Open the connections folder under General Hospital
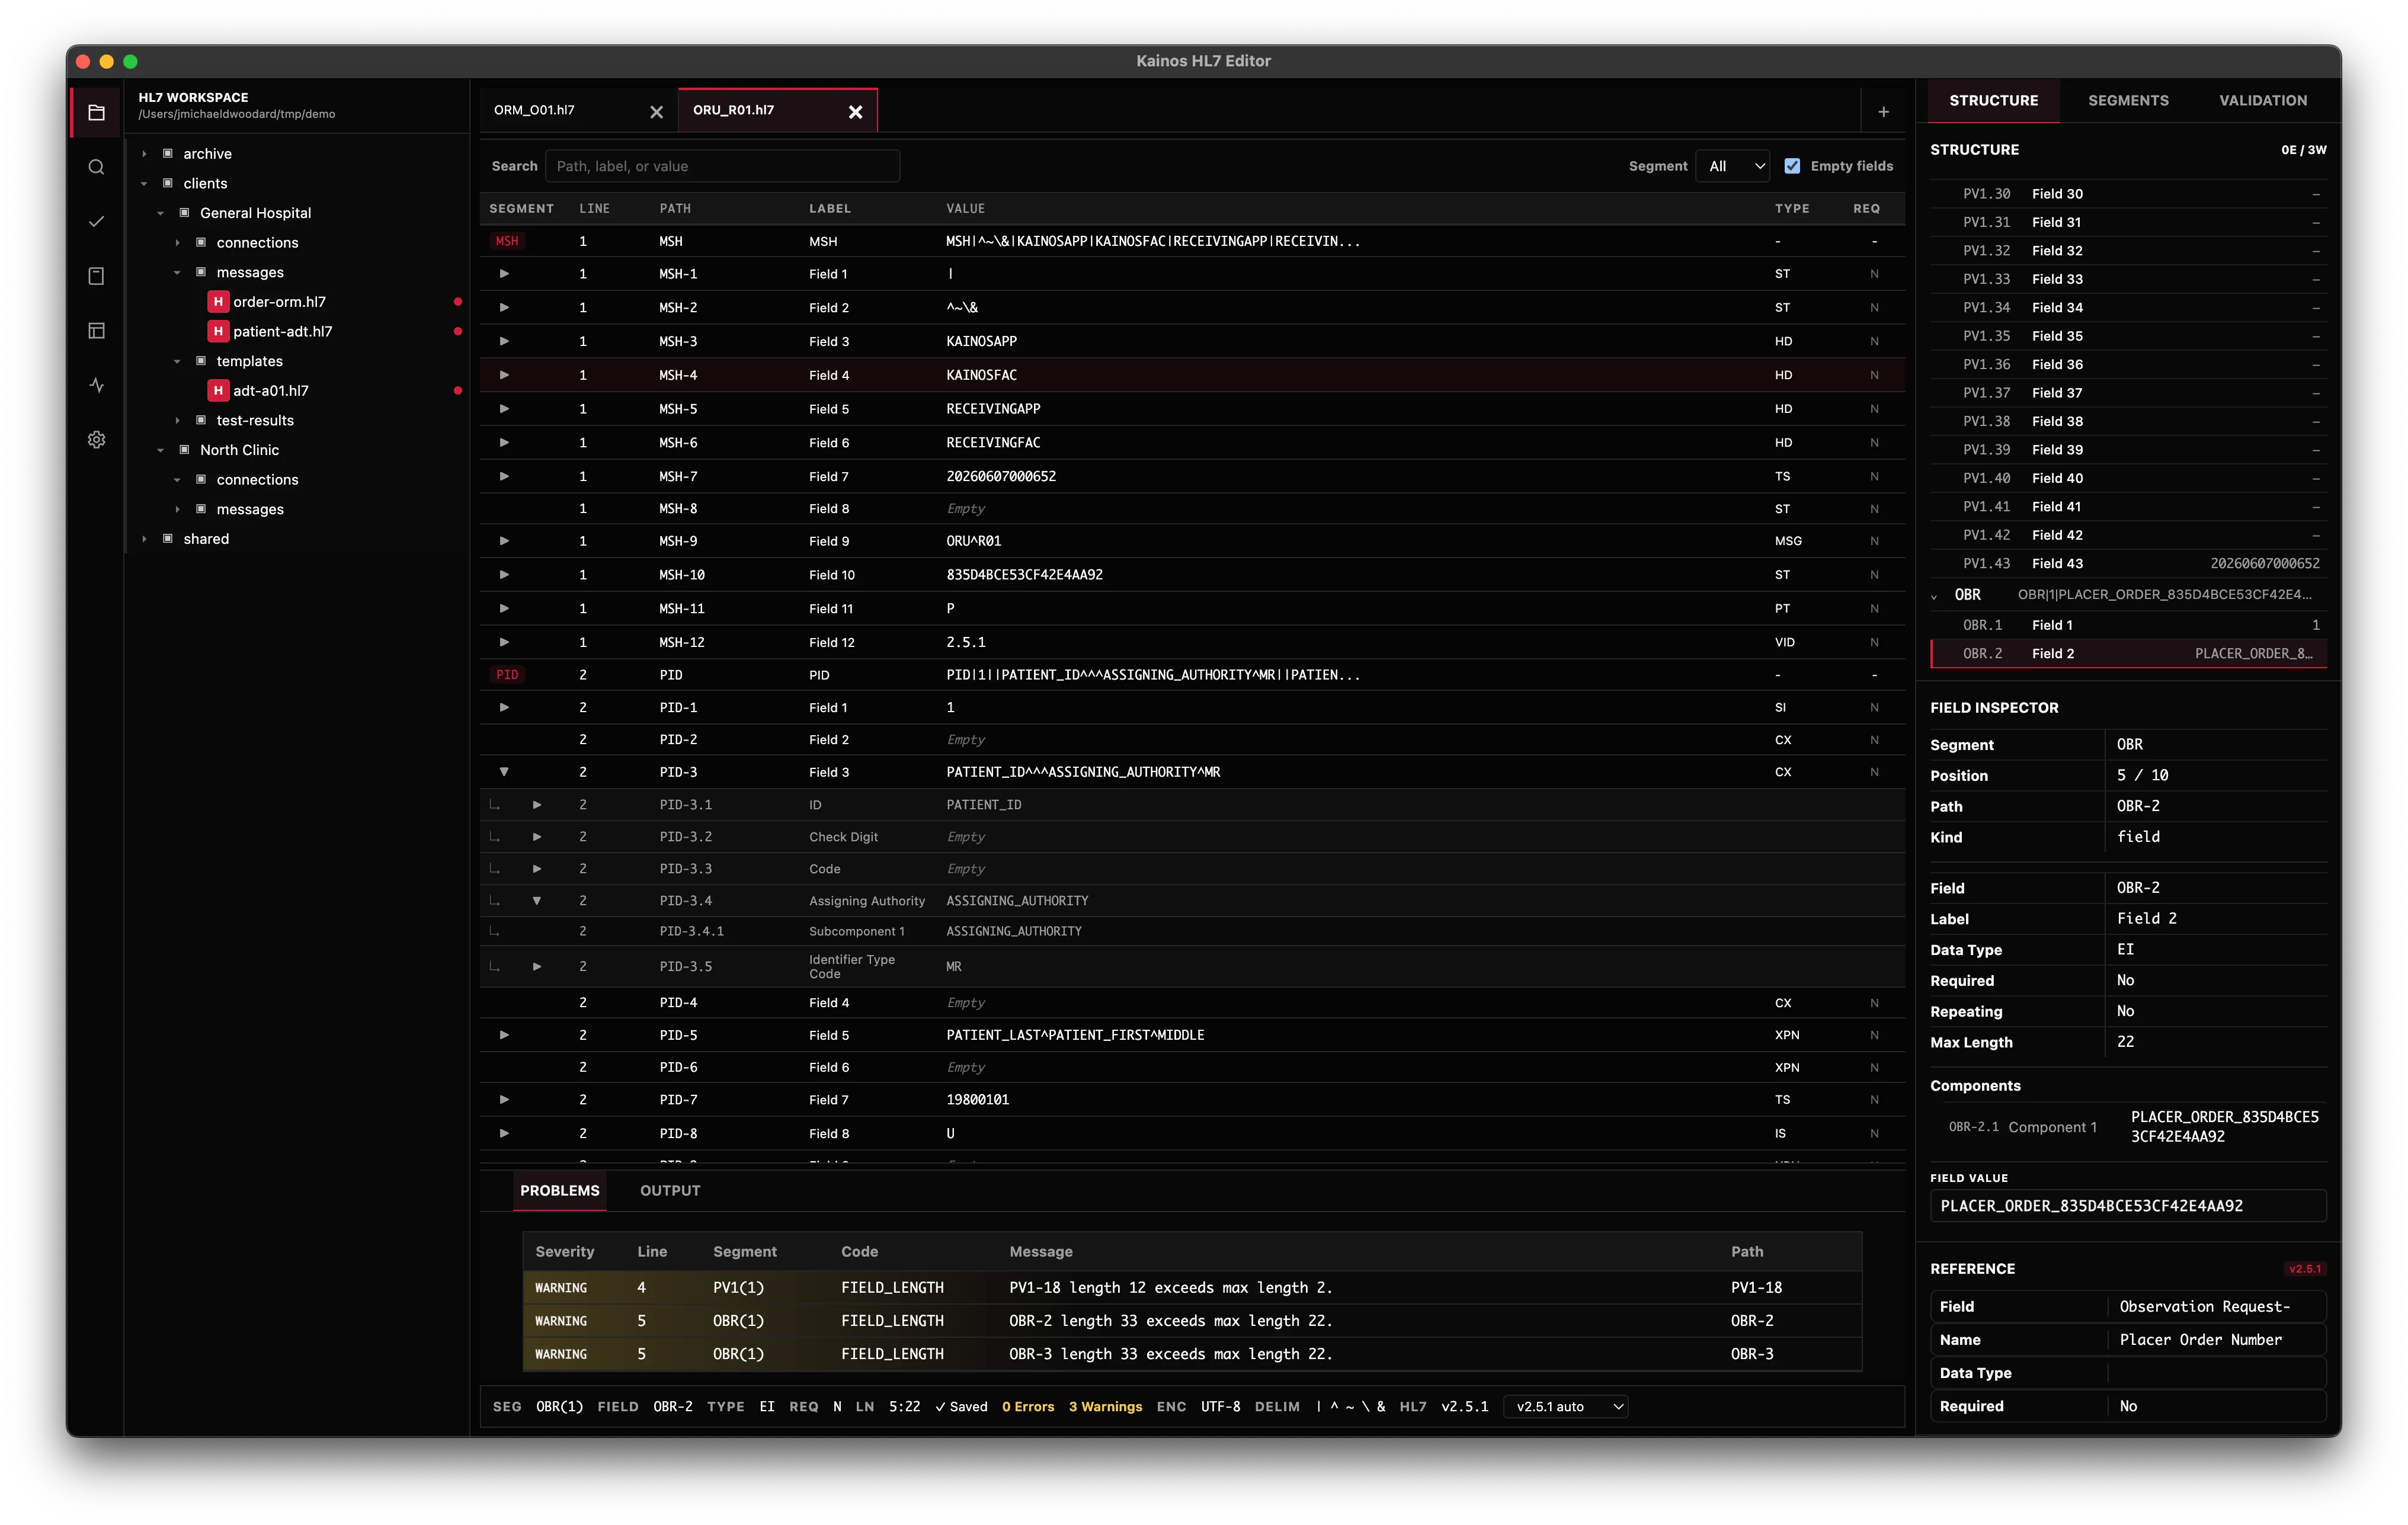Screen dimensions: 2408x1525 click(257, 243)
